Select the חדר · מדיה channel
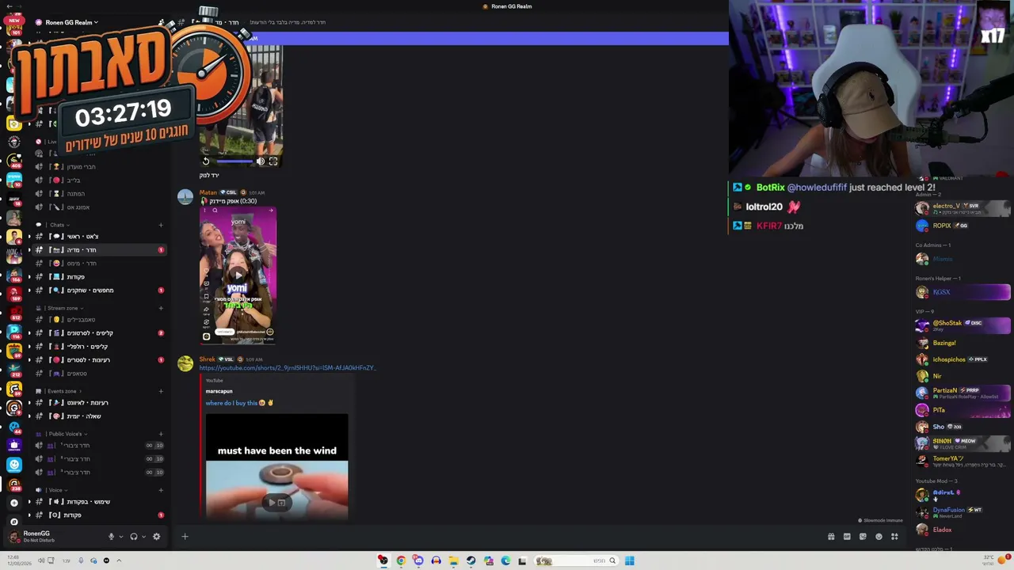 [x=99, y=250]
